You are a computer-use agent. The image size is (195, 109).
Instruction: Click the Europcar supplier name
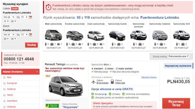pyautogui.click(x=12, y=83)
